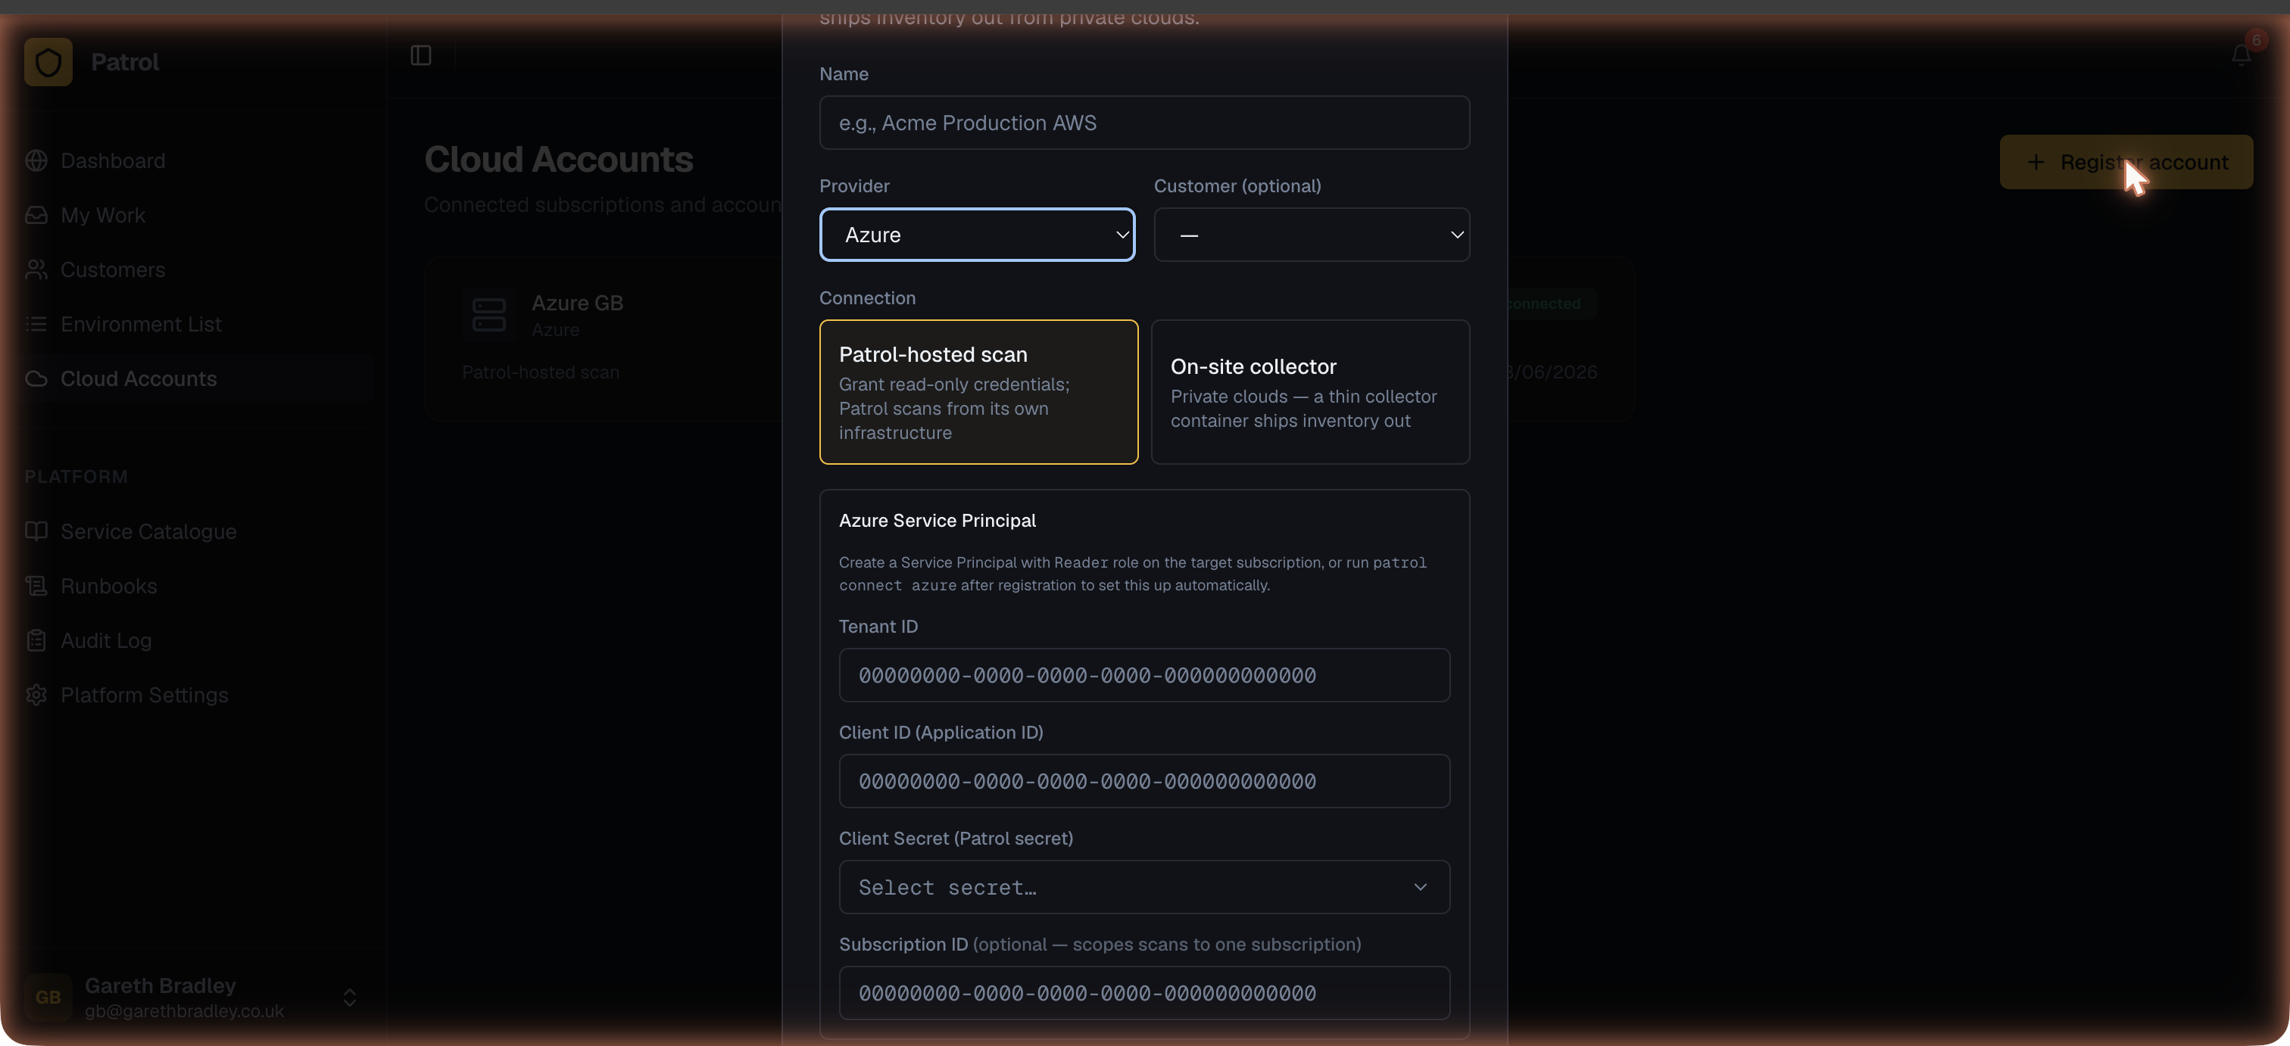Viewport: 2290px width, 1046px height.
Task: Focus the Subscription ID field
Action: pos(1144,993)
